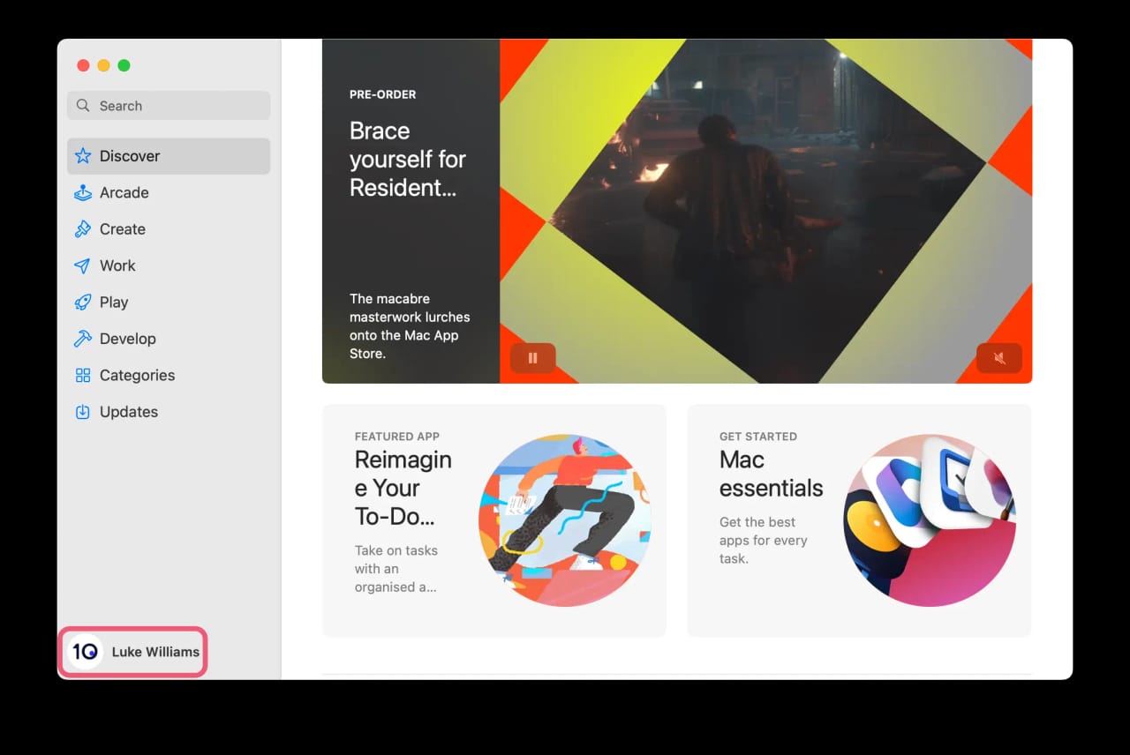Unmute the featured video audio
This screenshot has height=755, width=1130.
pyautogui.click(x=998, y=358)
